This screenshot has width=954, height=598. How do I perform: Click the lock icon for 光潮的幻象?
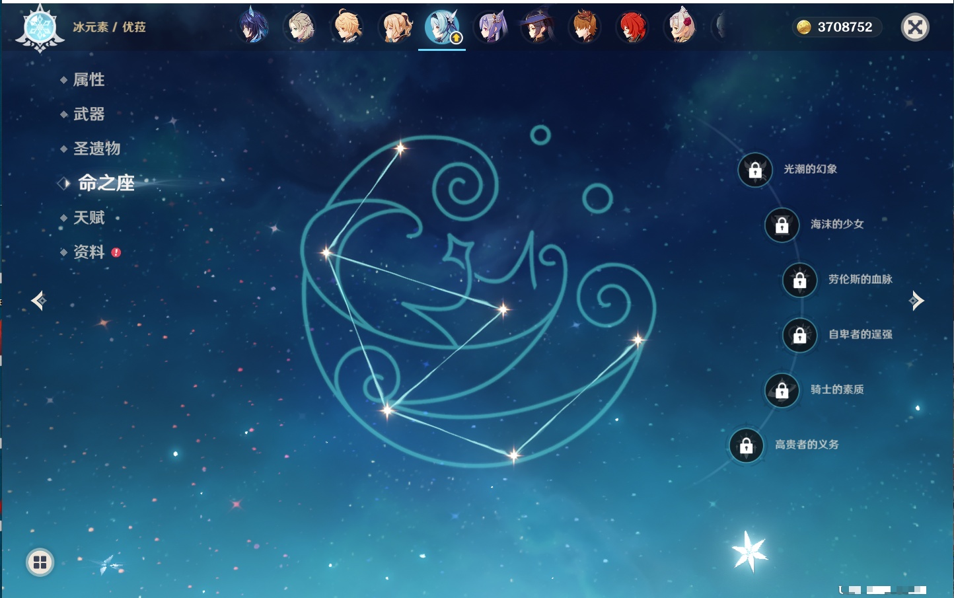[755, 170]
